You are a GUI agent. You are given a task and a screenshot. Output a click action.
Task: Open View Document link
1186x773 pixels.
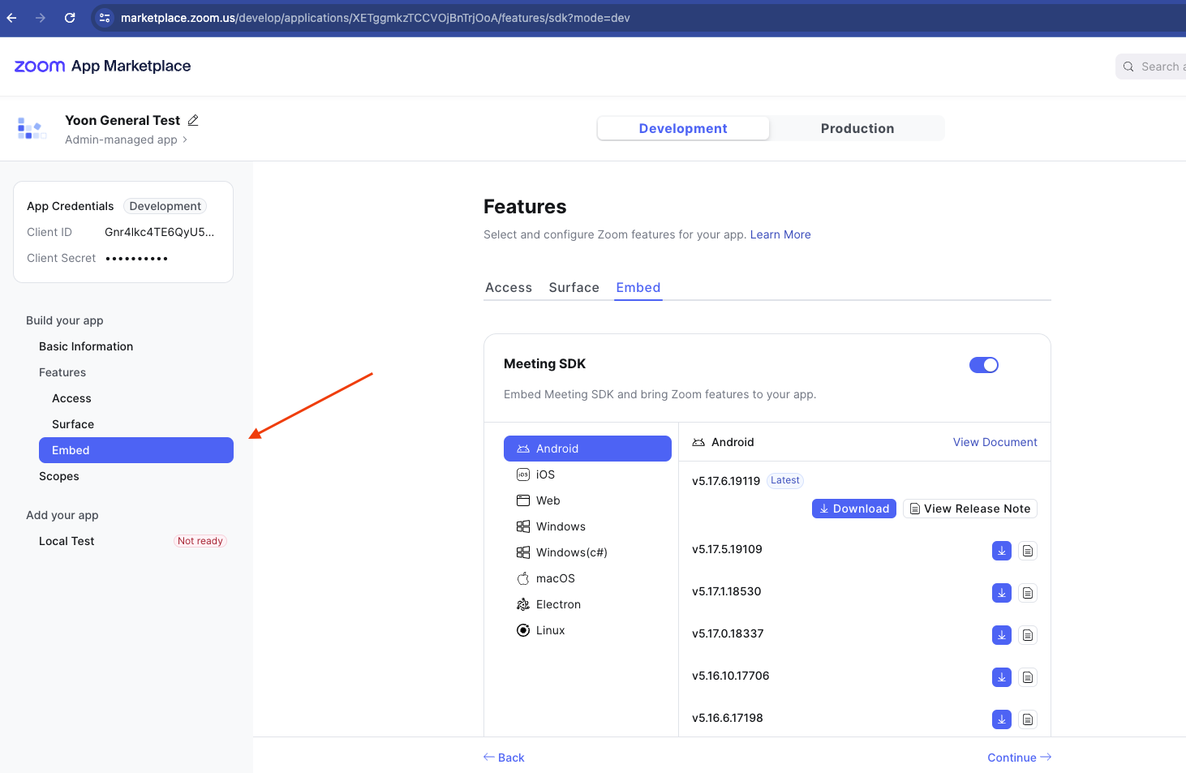point(995,442)
